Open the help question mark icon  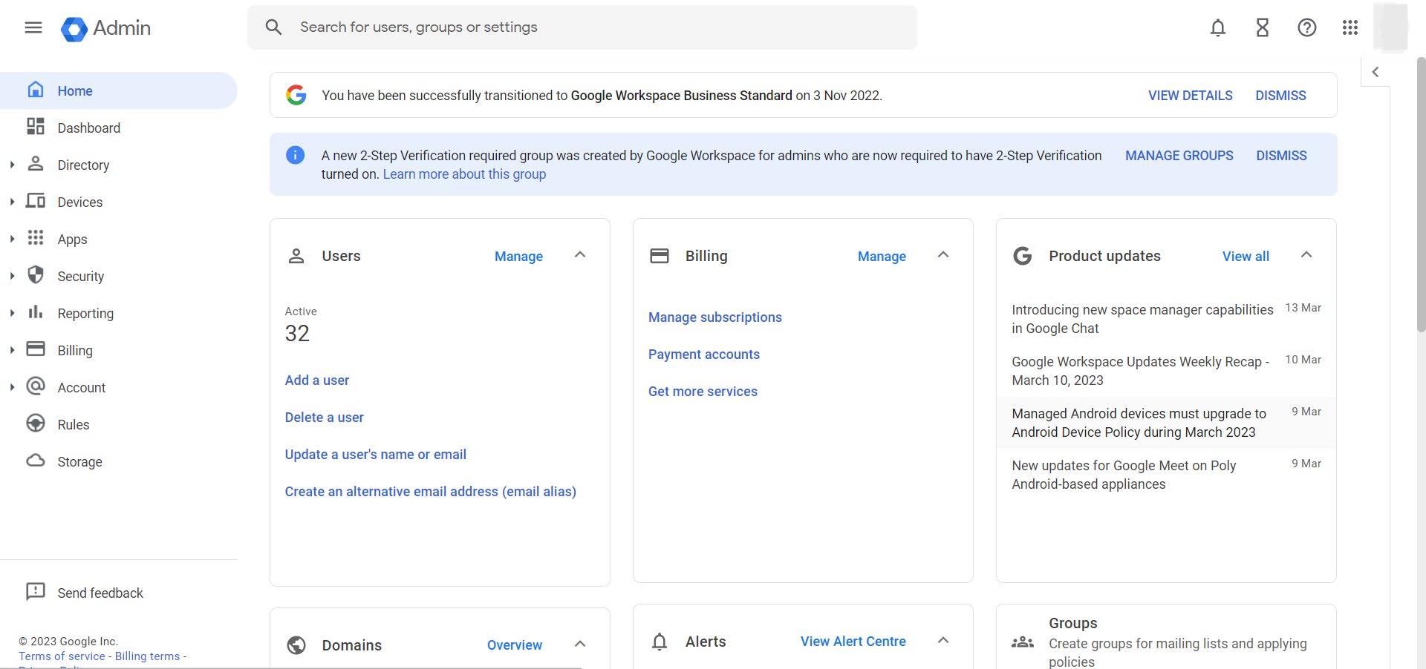[x=1307, y=27]
